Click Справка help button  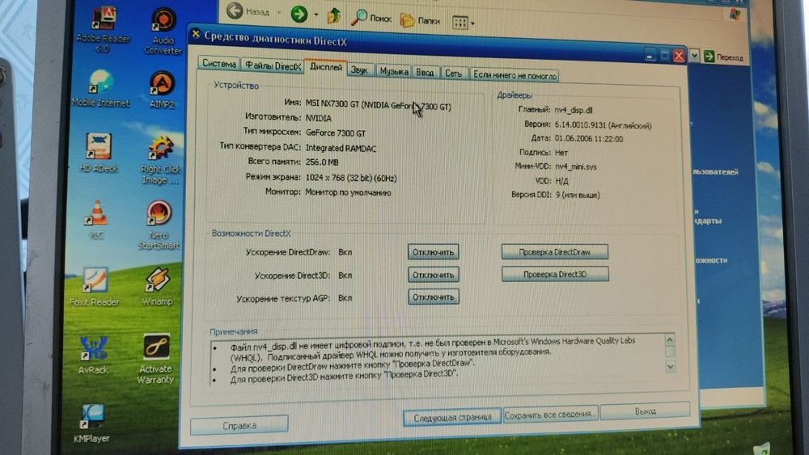[239, 426]
